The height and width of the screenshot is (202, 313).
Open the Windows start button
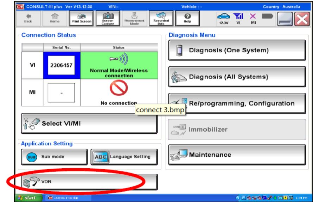(28, 198)
